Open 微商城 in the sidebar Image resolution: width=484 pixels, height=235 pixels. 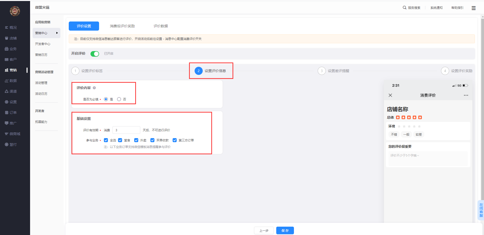13,134
